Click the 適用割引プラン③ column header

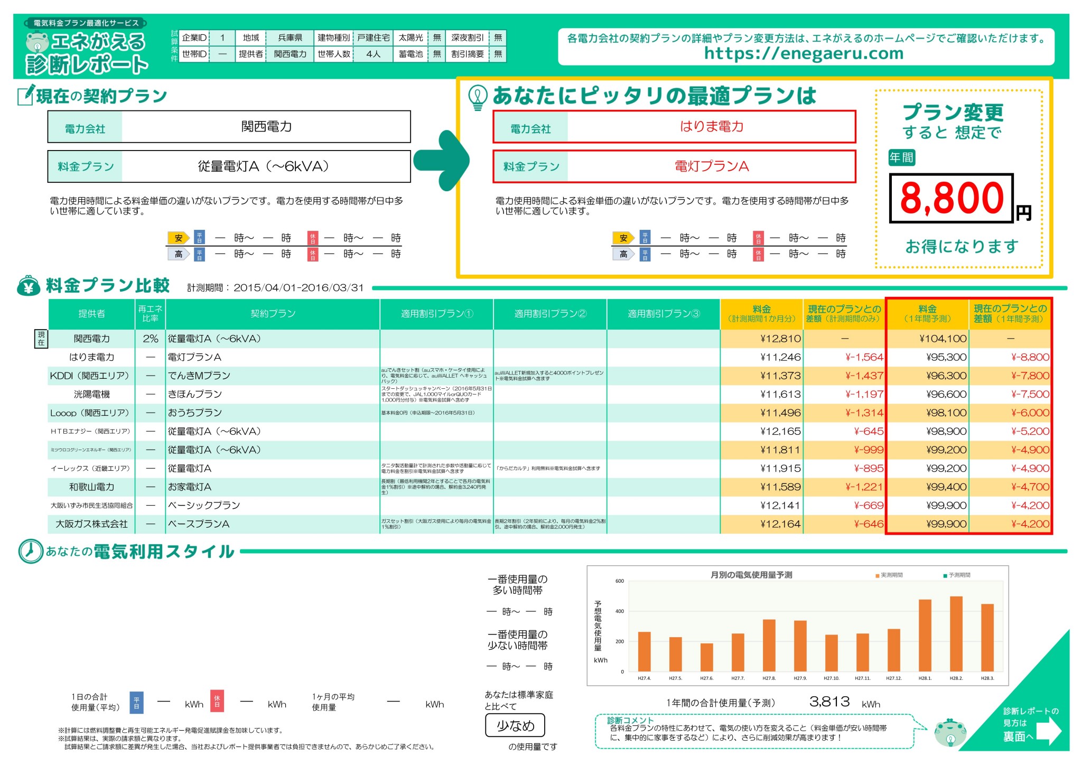point(664,314)
